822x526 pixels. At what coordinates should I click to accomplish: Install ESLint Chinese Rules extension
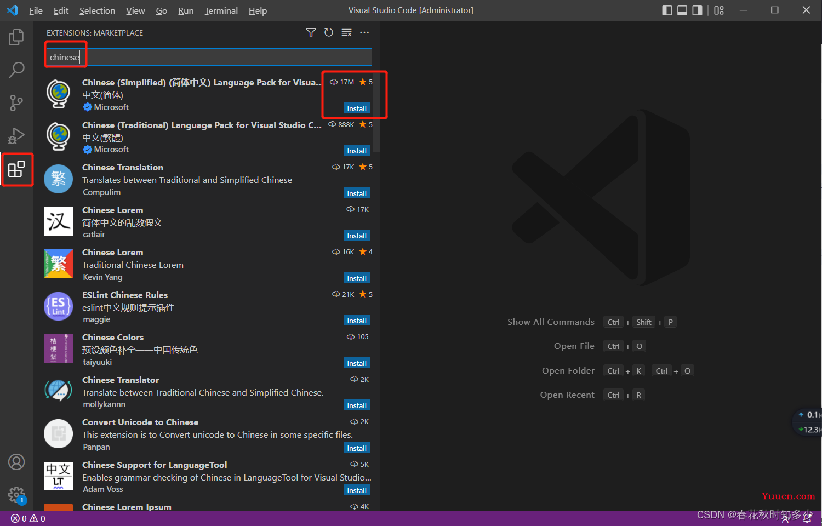[357, 321]
